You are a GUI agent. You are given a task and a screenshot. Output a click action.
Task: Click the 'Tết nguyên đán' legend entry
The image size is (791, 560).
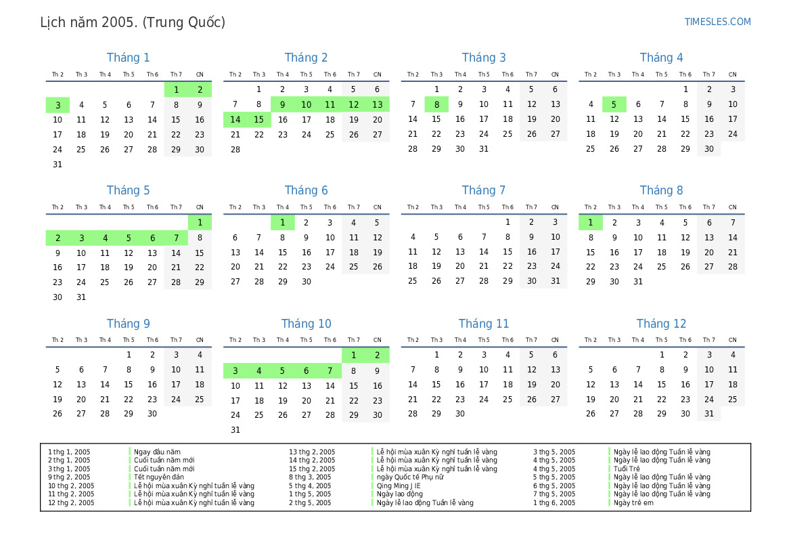(x=158, y=477)
